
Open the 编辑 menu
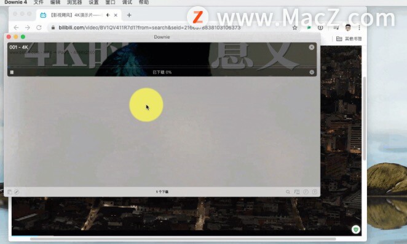55,2
